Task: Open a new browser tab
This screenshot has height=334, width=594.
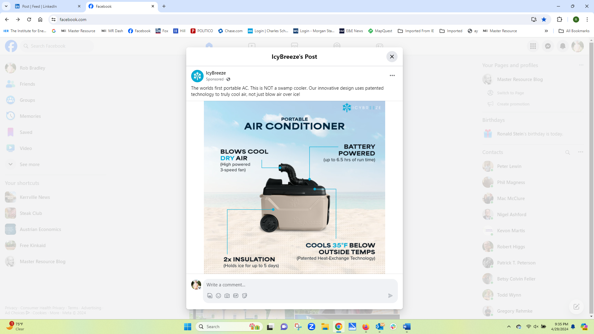Action: coord(164,6)
